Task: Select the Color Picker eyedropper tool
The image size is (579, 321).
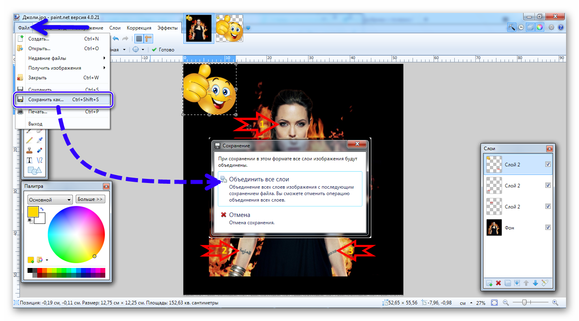Action: [x=40, y=140]
